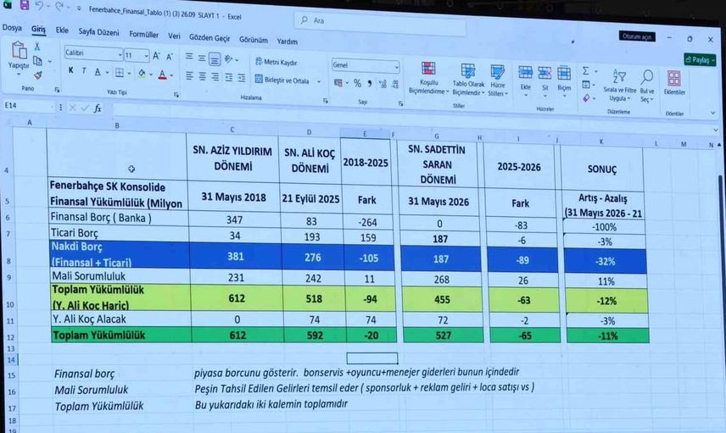Image resolution: width=726 pixels, height=433 pixels.
Task: Redo the last undone action
Action: tap(59, 7)
